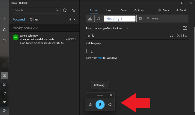Expand the From account chevron
The width and height of the screenshot is (195, 115).
(127, 28)
